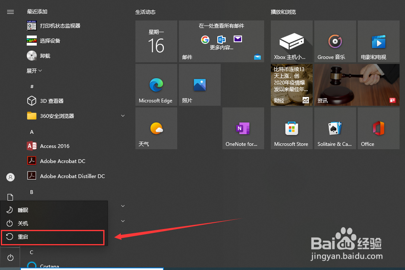Open the Photos tile
405x270 pixels.
coord(200,85)
